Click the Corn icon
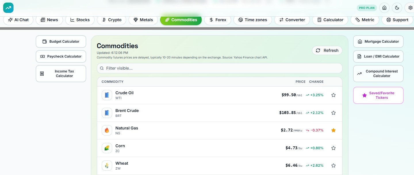This screenshot has height=175, width=414. coord(107,148)
